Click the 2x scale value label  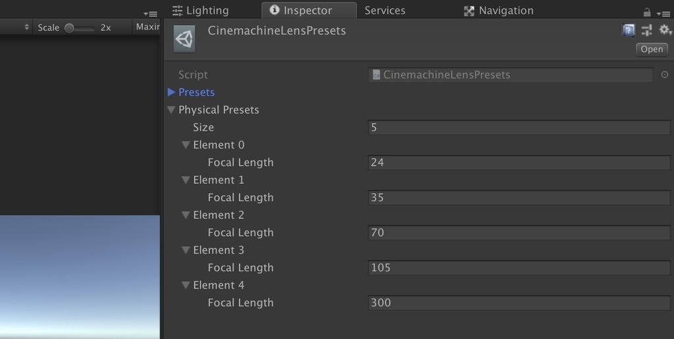(x=106, y=28)
